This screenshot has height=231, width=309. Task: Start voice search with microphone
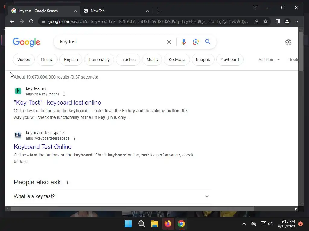(184, 42)
